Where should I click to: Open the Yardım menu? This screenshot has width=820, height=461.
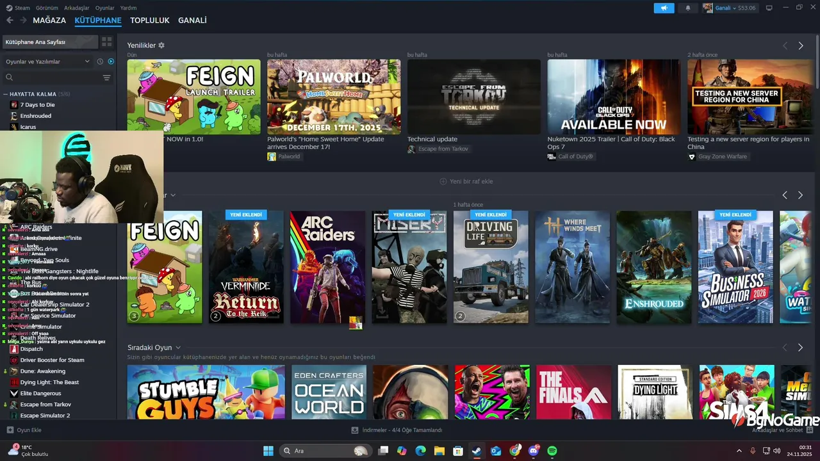129,8
